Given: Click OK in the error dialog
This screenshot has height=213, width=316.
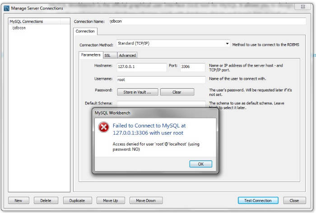Looking at the screenshot, I should [x=200, y=164].
